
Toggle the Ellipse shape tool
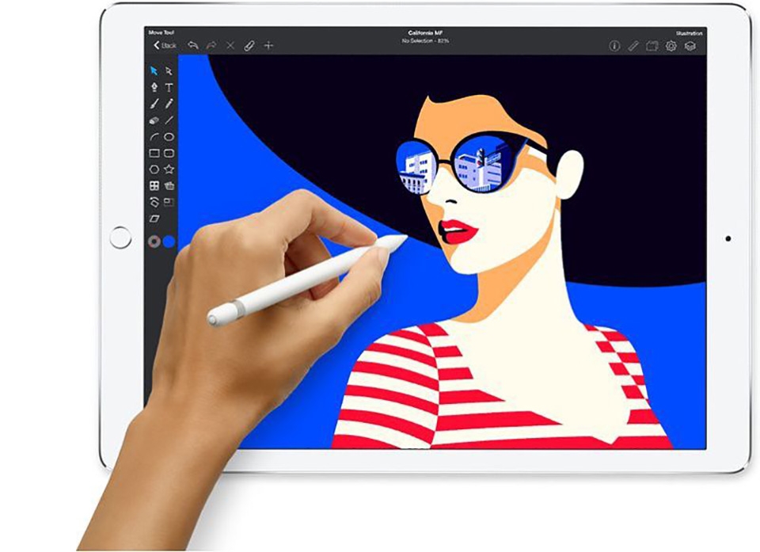tap(169, 136)
